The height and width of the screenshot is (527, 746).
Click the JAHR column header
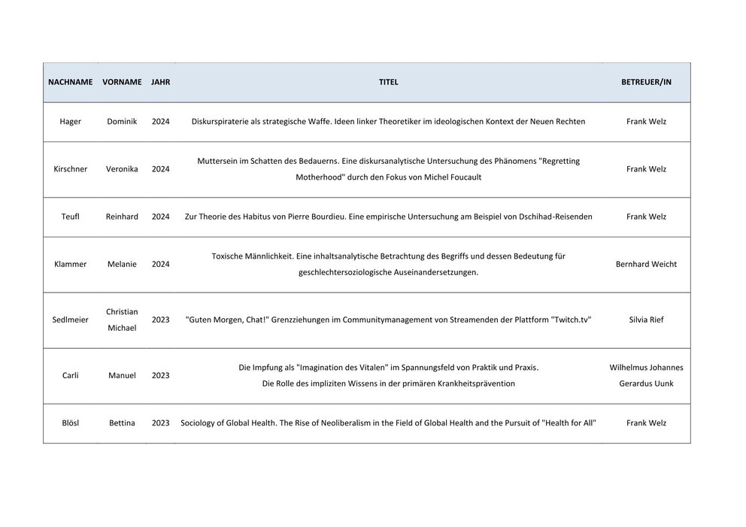160,83
